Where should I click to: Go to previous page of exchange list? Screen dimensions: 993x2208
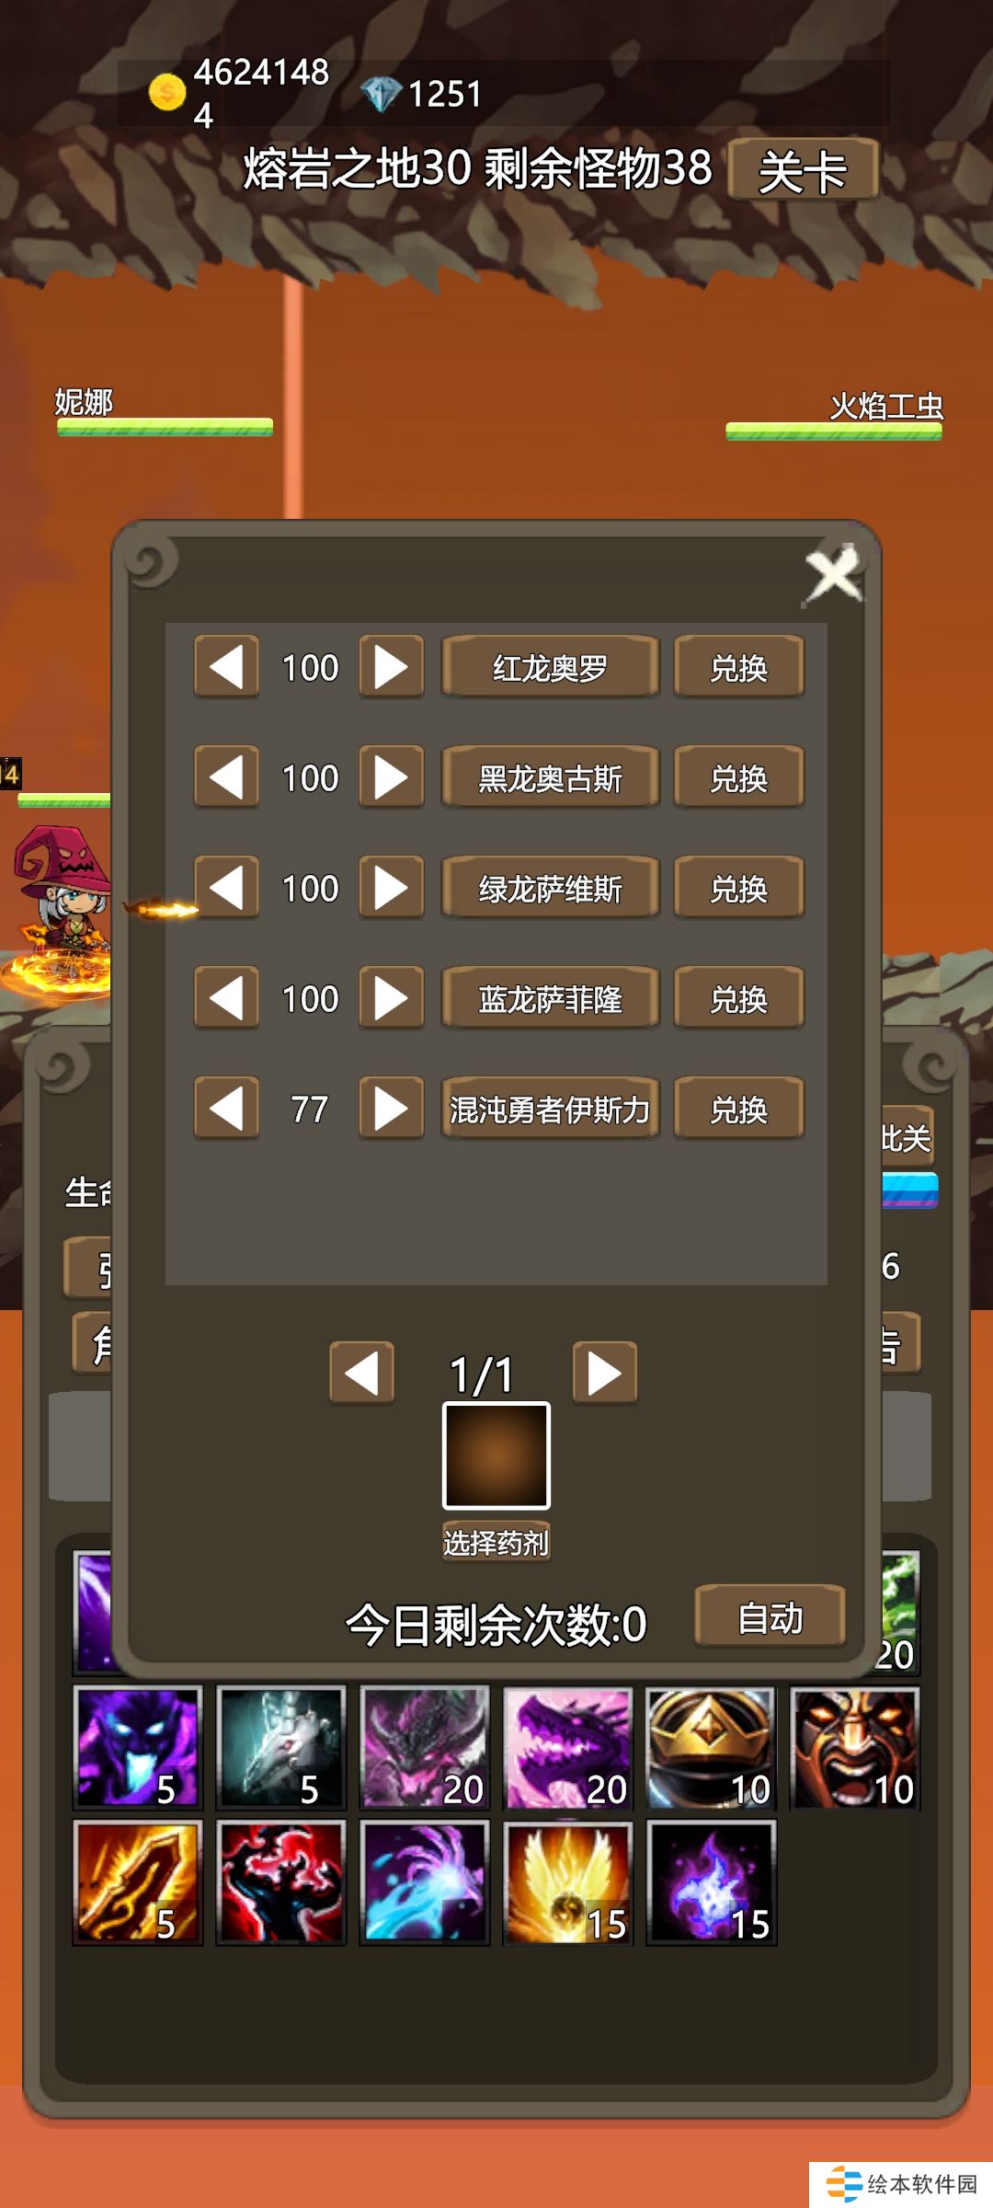[x=362, y=1373]
